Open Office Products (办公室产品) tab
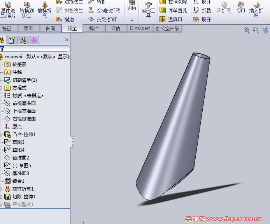 [167, 28]
